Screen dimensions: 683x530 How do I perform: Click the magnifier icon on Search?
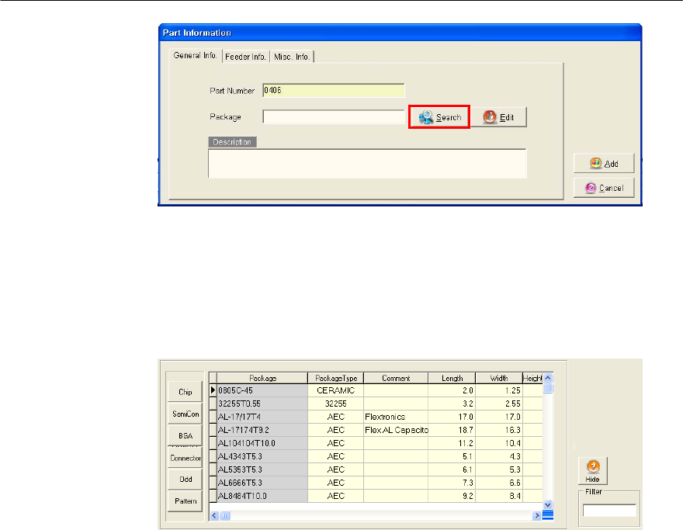(426, 116)
